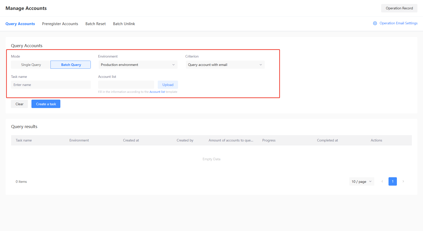The image size is (423, 231).
Task: Go to the Batch Unlink tab
Action: [x=124, y=24]
